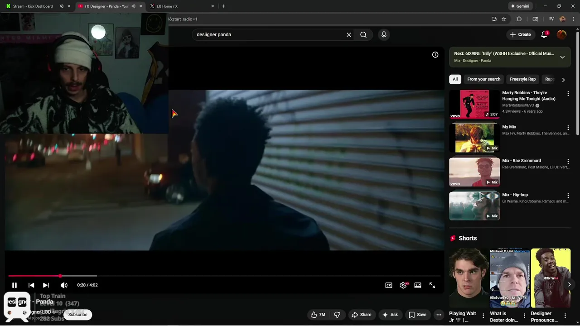
Task: Install the page as an app icon
Action: (x=494, y=19)
